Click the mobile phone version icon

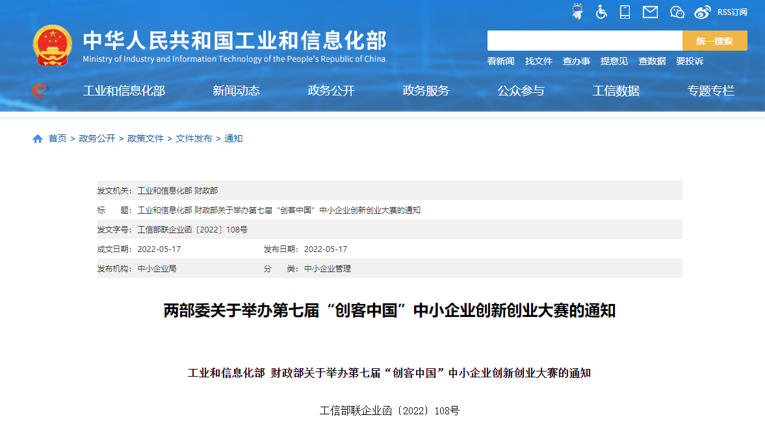pyautogui.click(x=625, y=12)
